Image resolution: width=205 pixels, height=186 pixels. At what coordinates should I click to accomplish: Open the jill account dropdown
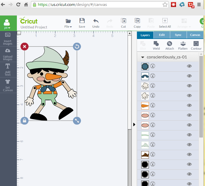tap(7, 28)
